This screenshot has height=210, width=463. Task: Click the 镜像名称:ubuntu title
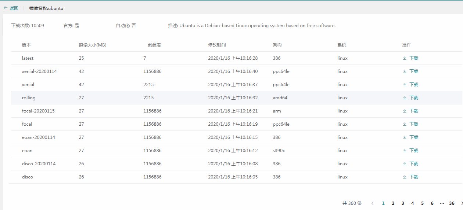[46, 8]
